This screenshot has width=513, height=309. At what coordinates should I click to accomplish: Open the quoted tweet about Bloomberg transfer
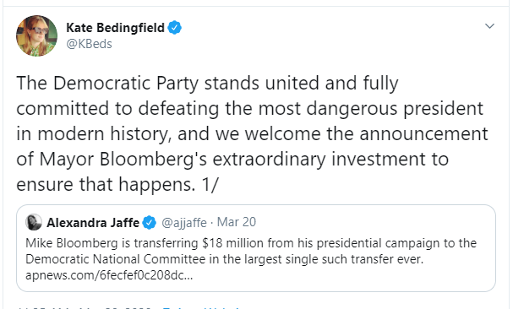click(x=256, y=248)
